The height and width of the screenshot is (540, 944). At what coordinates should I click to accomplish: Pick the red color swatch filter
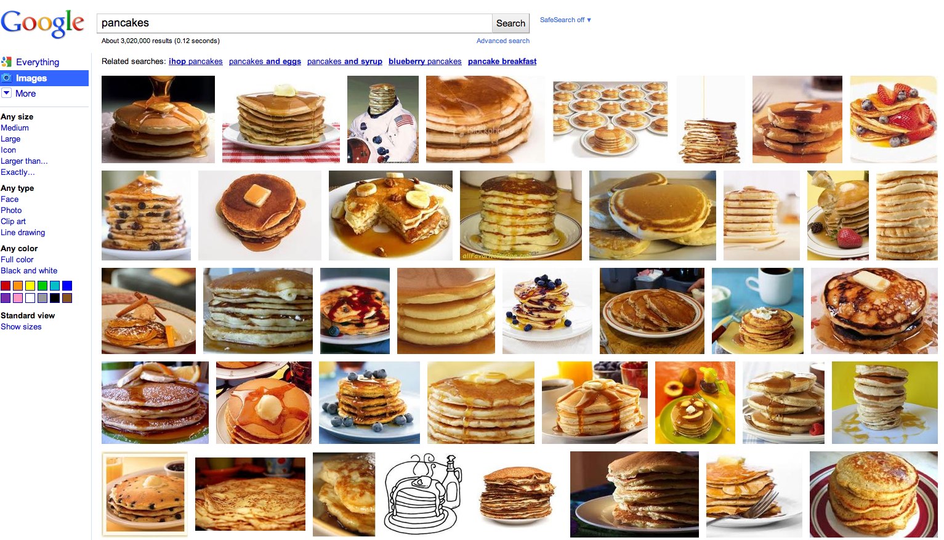pyautogui.click(x=6, y=286)
